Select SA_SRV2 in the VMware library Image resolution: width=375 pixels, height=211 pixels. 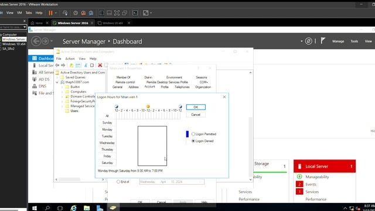[8, 49]
